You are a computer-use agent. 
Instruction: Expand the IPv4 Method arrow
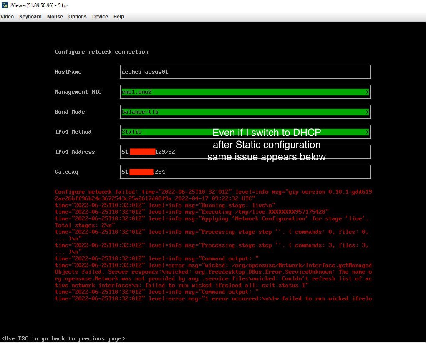[367, 132]
